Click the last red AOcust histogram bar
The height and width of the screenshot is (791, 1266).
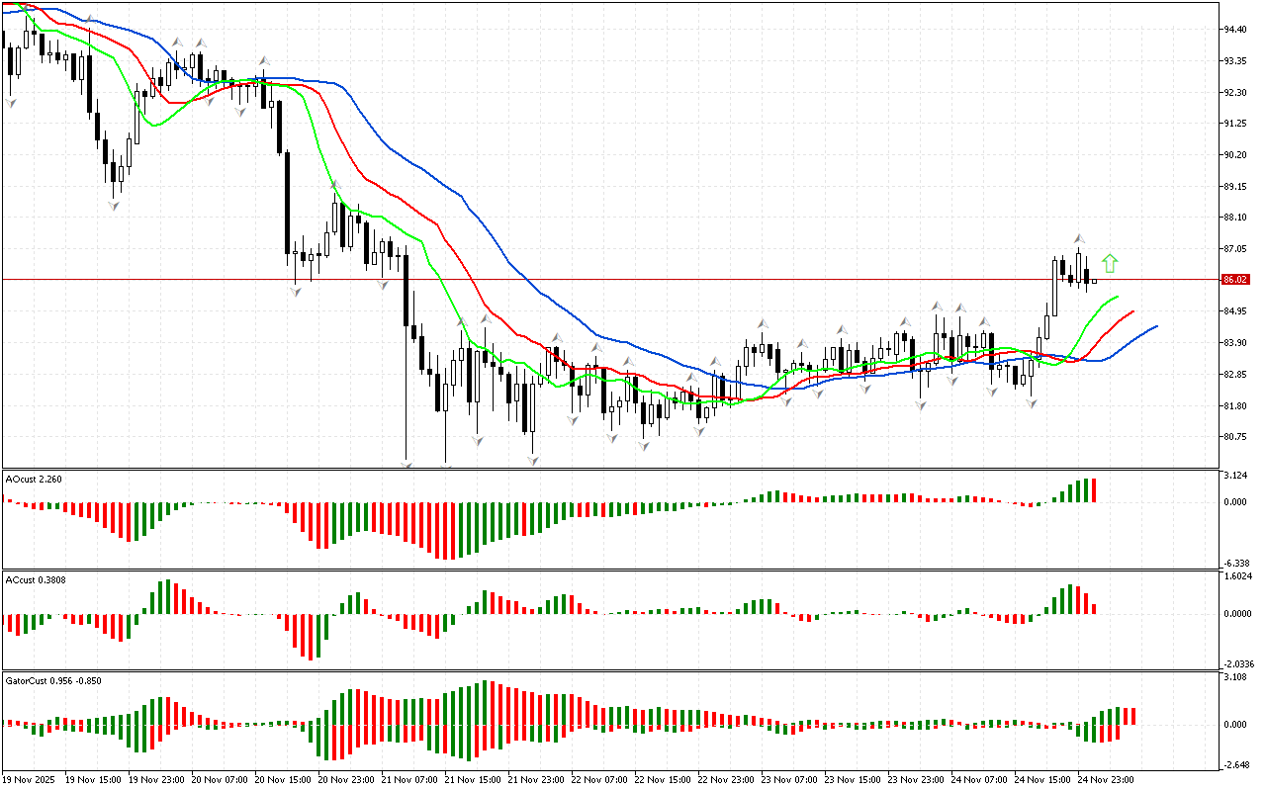coord(1094,490)
